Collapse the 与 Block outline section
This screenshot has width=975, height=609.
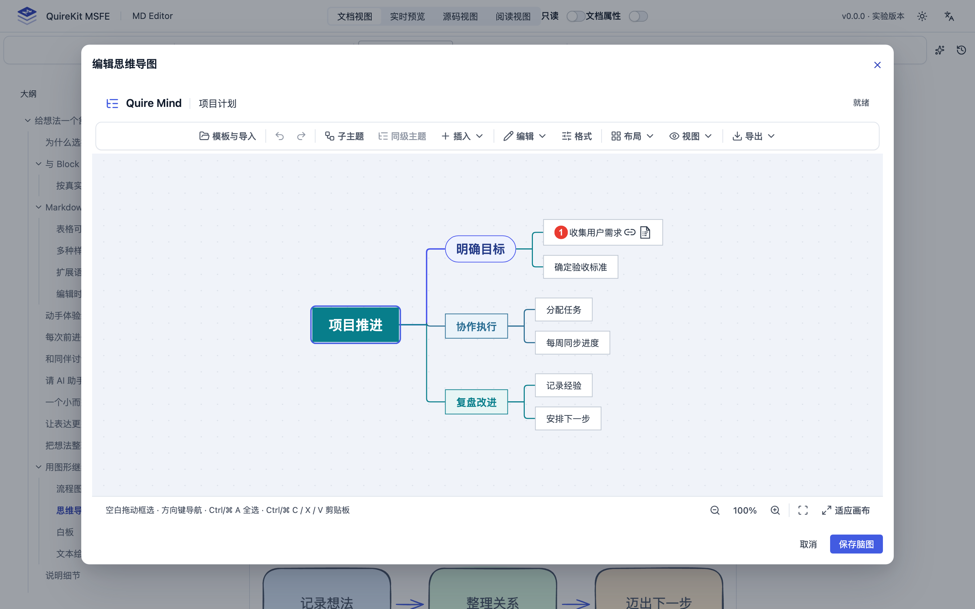click(x=38, y=164)
